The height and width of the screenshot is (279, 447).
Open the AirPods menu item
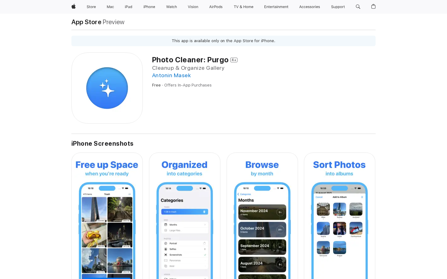(x=216, y=7)
